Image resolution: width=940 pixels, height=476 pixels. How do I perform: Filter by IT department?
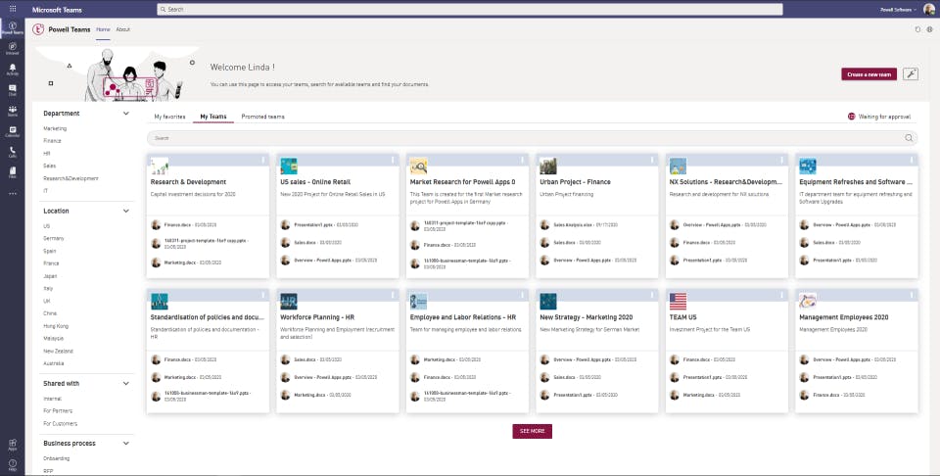click(46, 191)
